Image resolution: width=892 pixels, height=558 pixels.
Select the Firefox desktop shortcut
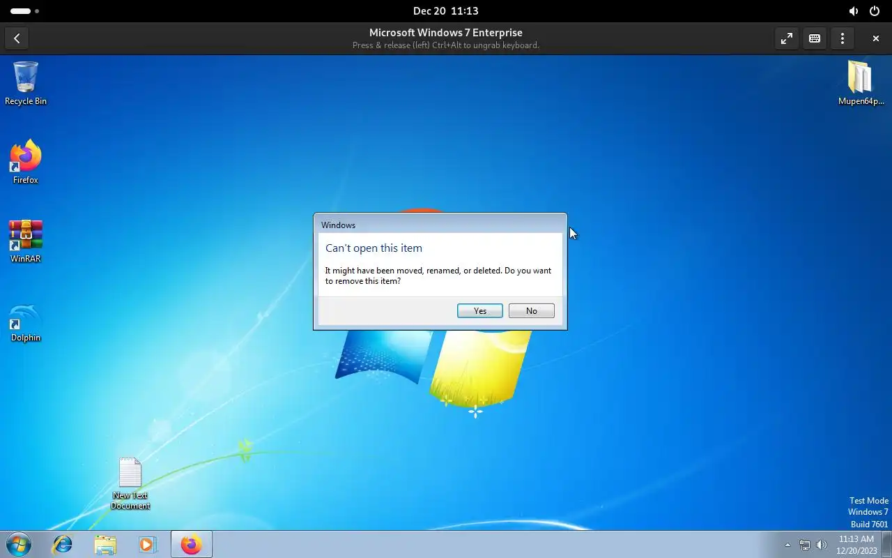(26, 162)
